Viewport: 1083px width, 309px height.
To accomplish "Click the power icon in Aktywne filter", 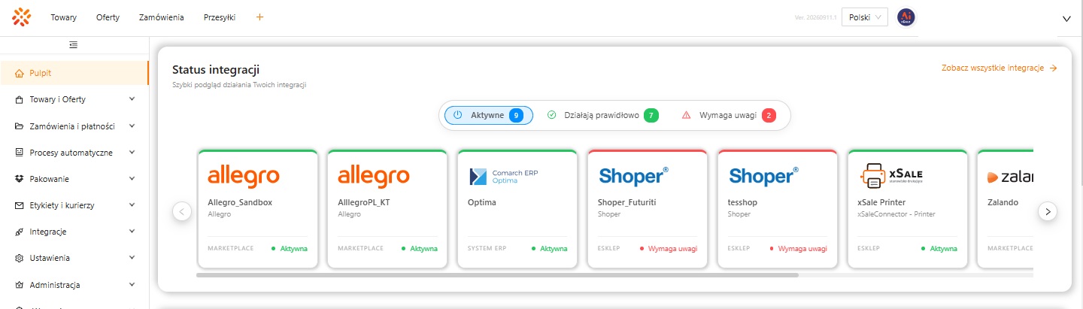I will (457, 115).
